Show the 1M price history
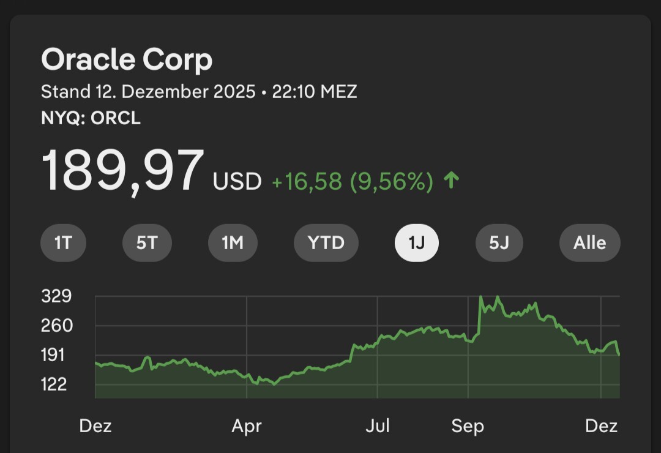The height and width of the screenshot is (453, 661). point(233,243)
